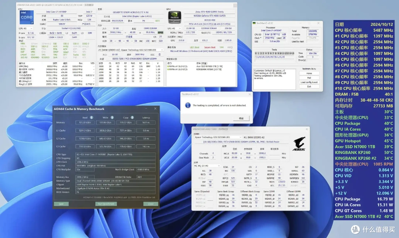Click the TestMem5 log text box

[x=274, y=79]
